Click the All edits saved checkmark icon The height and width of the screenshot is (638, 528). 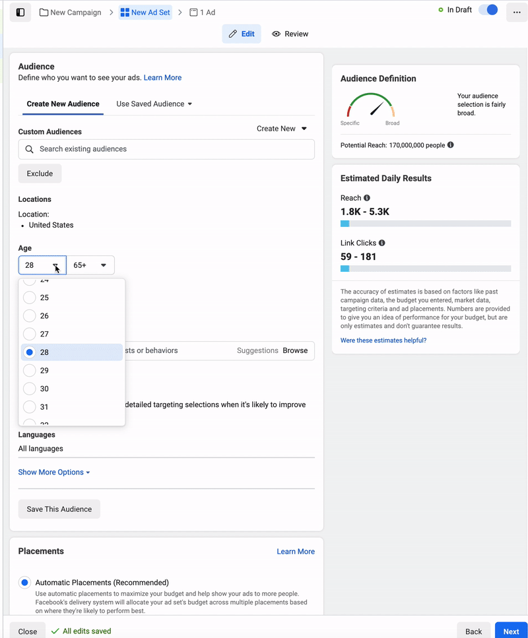pos(55,631)
